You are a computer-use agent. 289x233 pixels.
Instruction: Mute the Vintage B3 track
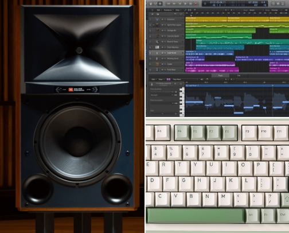(x=162, y=30)
